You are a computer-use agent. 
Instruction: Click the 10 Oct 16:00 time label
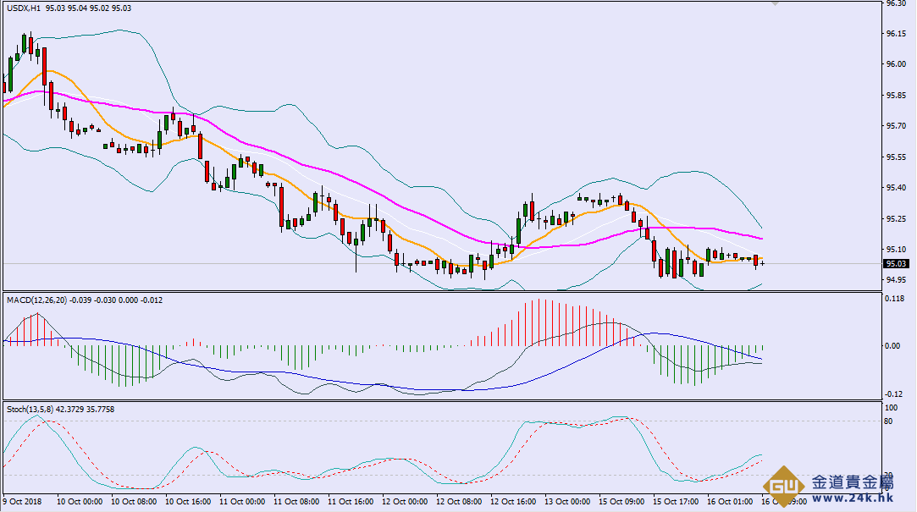coord(190,501)
